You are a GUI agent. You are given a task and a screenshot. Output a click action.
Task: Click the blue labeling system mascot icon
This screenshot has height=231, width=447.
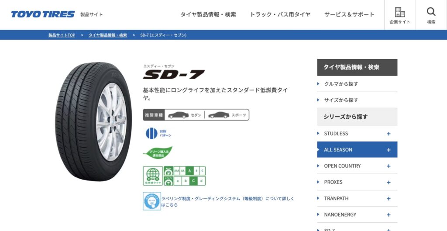coord(151,201)
